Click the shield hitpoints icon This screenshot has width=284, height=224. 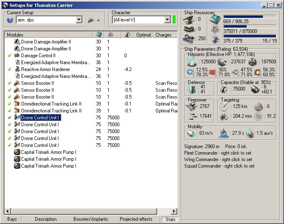pos(192,62)
